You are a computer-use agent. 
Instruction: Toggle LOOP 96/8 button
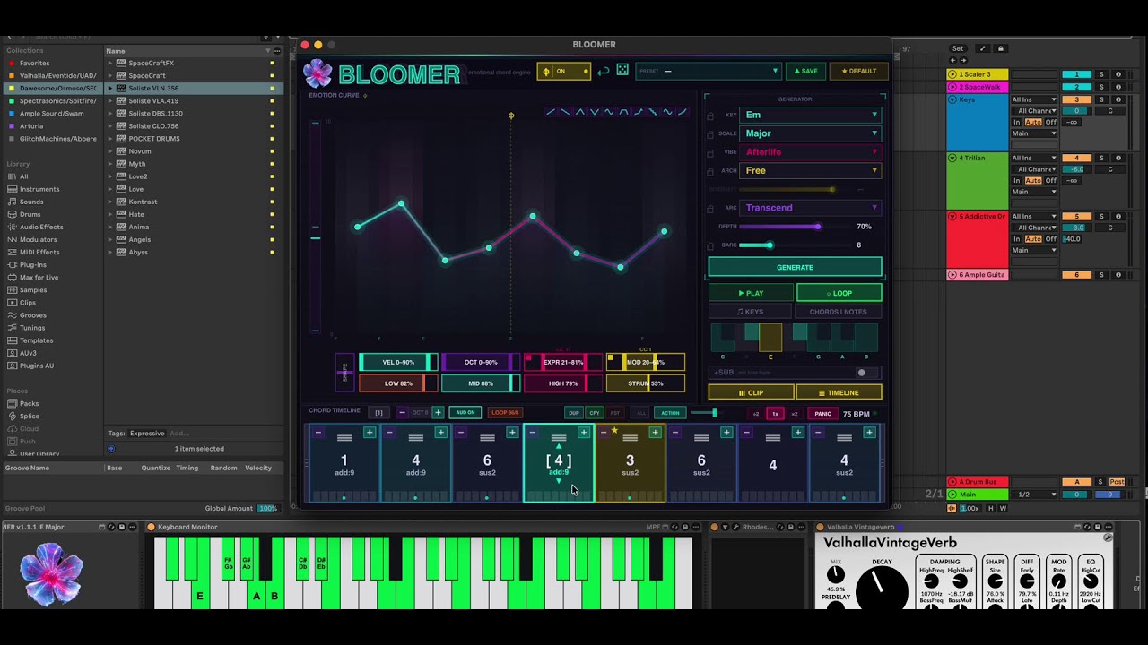point(505,413)
